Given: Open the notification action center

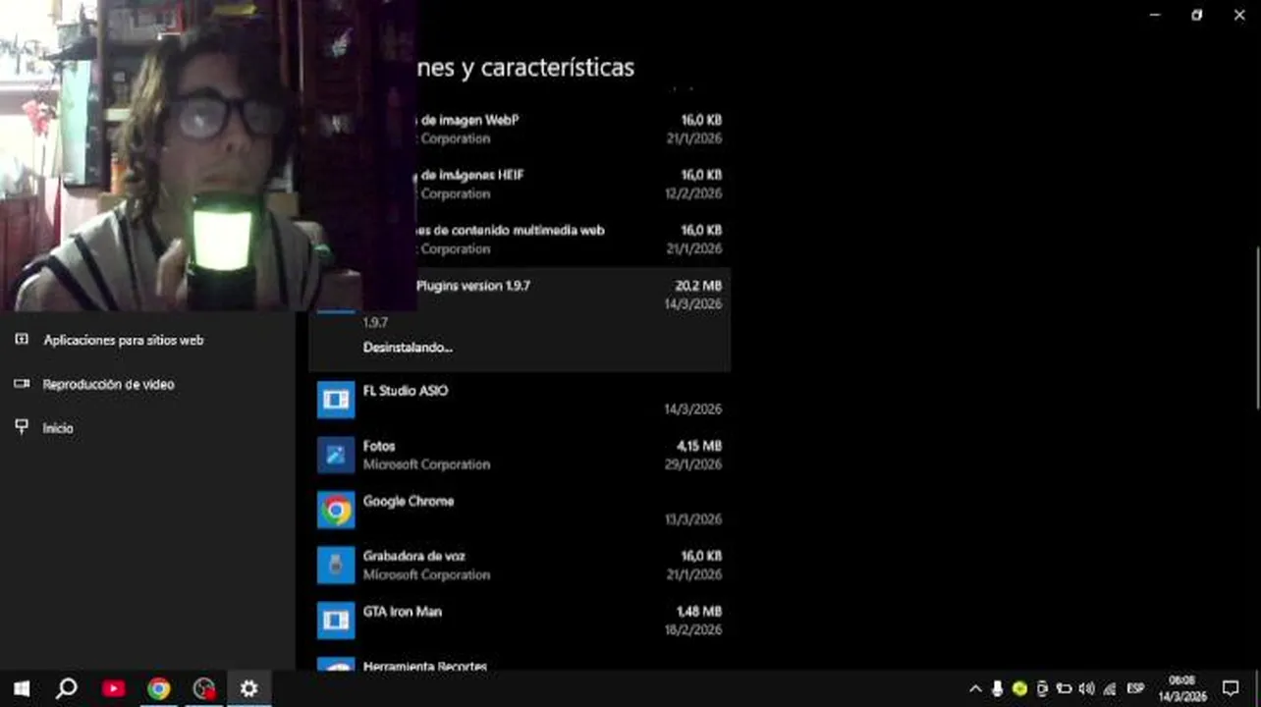Looking at the screenshot, I should tap(1231, 688).
